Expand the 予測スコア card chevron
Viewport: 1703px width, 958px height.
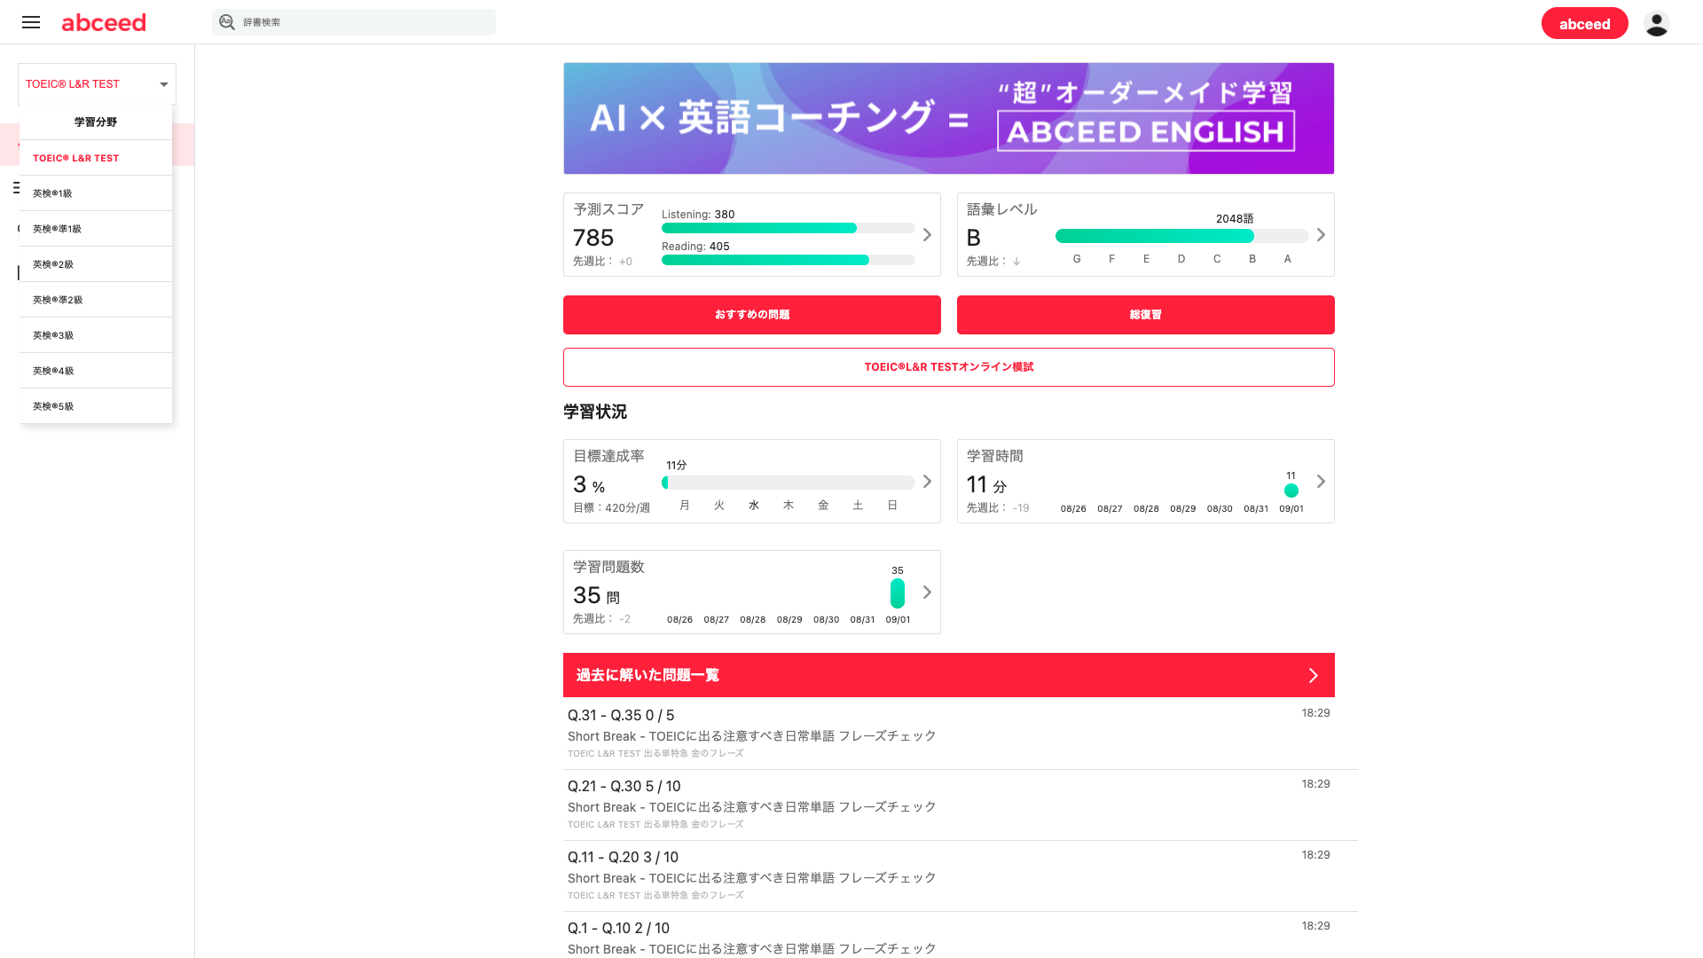coord(927,235)
